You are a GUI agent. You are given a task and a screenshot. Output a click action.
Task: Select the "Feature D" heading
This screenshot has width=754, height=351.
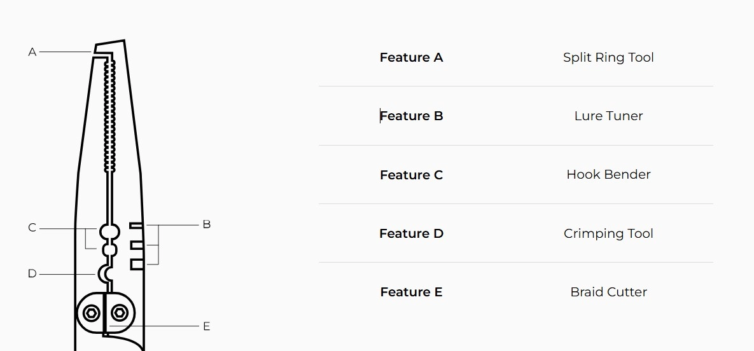click(411, 233)
